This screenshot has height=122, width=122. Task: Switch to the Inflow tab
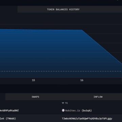click(x=98, y=97)
